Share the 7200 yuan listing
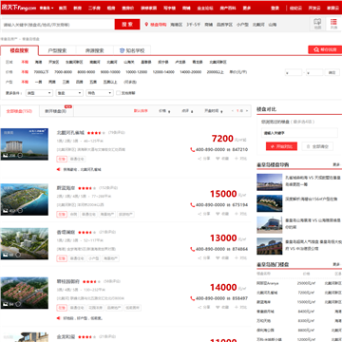The width and height of the screenshot is (342, 342). 204,159
